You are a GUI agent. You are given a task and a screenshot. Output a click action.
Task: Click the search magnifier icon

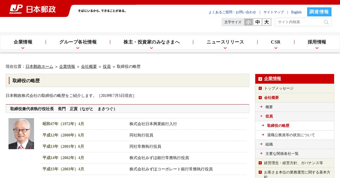click(326, 22)
